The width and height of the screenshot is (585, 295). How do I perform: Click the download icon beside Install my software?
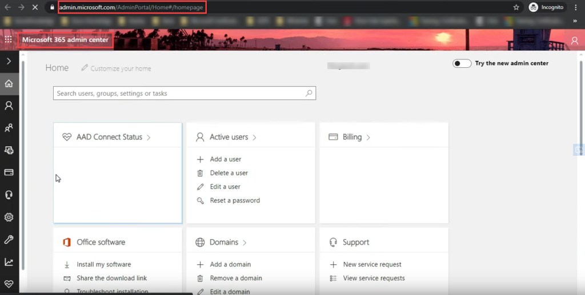pyautogui.click(x=67, y=265)
